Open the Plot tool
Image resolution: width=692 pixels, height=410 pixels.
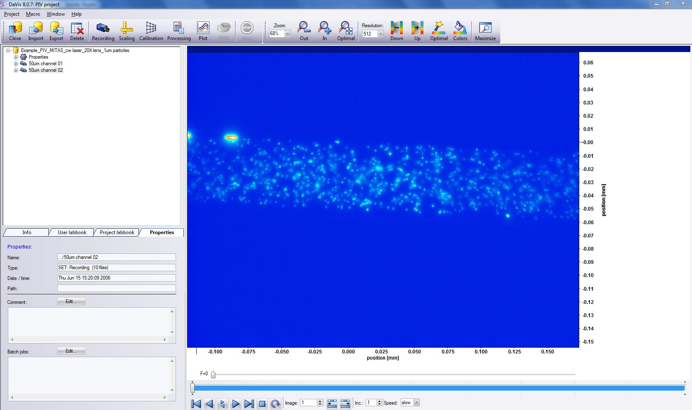tap(203, 32)
